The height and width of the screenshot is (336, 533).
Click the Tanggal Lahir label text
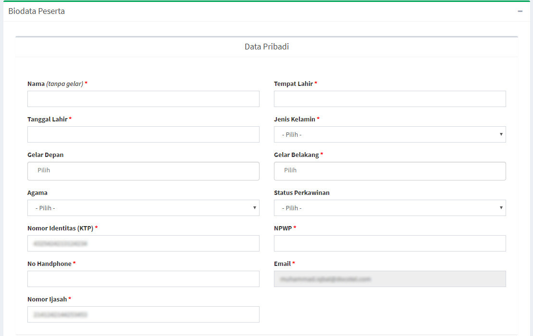[x=47, y=119]
